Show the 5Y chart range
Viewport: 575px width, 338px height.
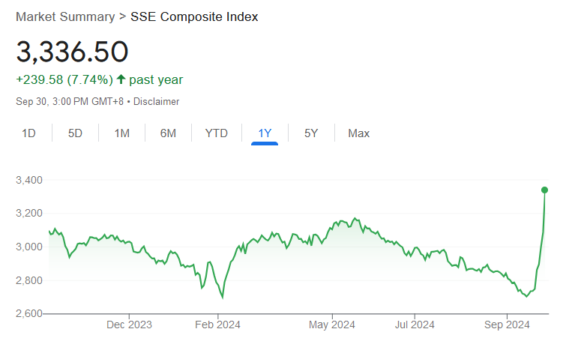[311, 133]
